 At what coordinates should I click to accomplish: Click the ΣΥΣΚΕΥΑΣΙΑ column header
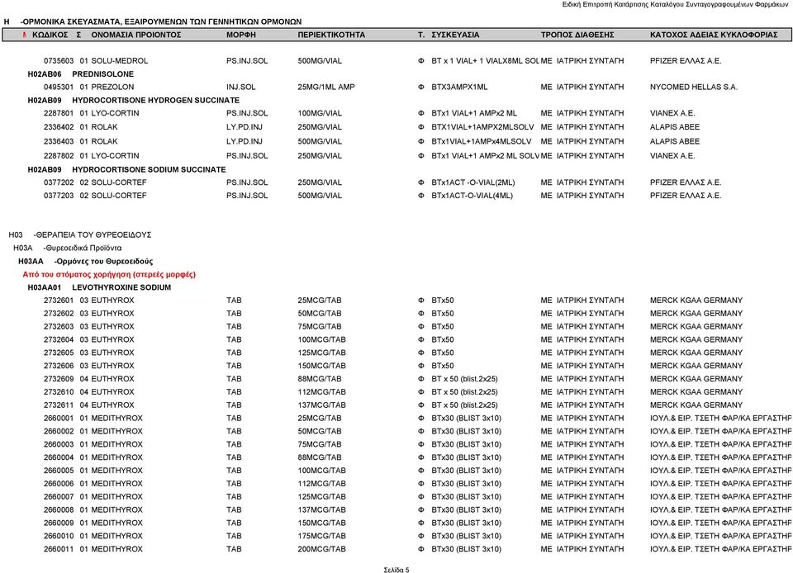(x=455, y=35)
